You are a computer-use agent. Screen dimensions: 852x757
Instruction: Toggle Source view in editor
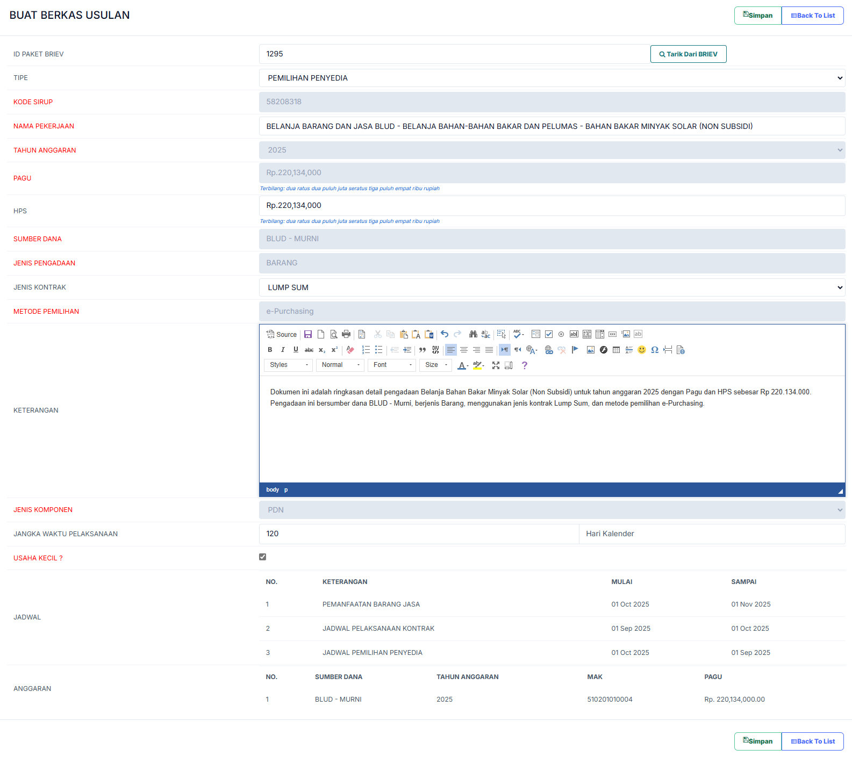282,334
